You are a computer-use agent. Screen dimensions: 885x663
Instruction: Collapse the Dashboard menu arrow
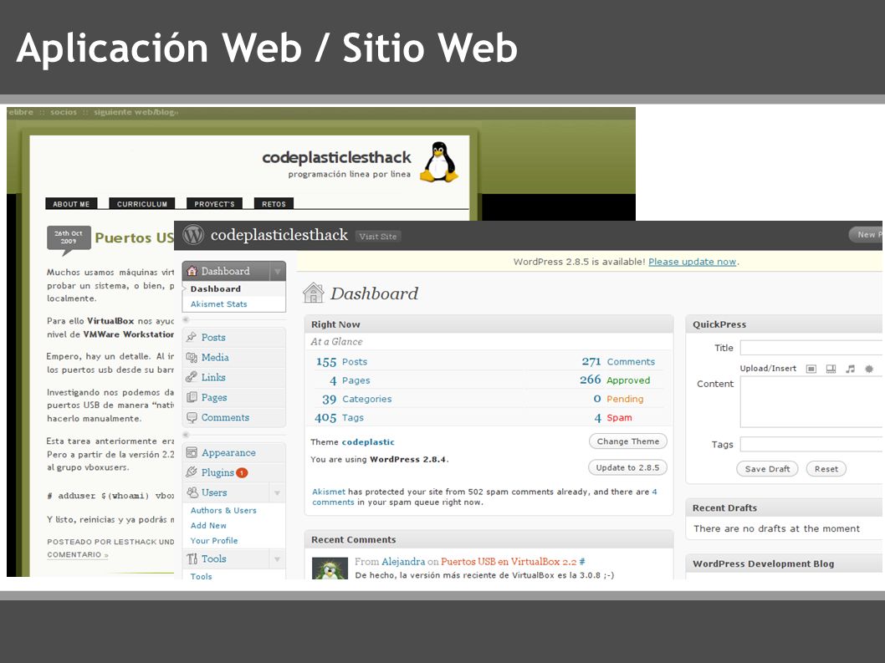click(277, 272)
